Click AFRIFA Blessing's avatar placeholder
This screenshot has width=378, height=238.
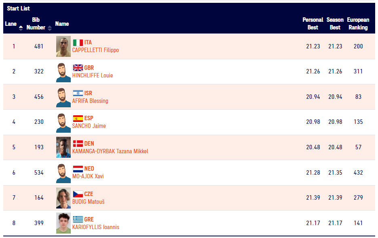[63, 97]
